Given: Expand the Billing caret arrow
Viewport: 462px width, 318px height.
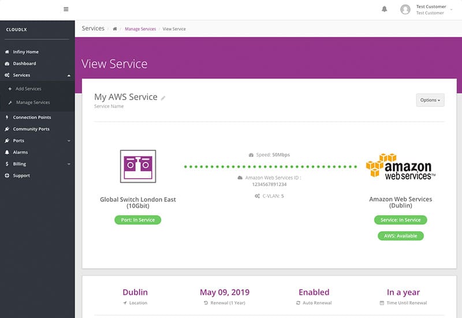Looking at the screenshot, I should click(x=69, y=164).
